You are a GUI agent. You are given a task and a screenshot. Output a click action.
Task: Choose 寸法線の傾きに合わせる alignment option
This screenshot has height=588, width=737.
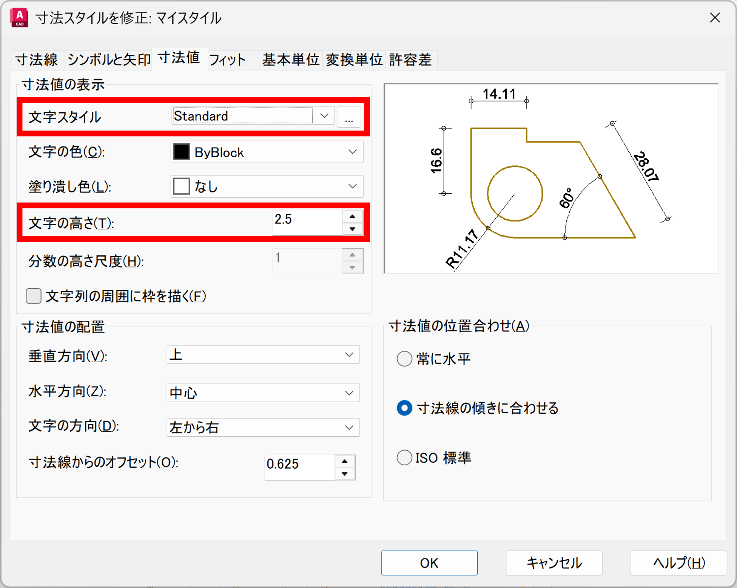[x=404, y=408]
